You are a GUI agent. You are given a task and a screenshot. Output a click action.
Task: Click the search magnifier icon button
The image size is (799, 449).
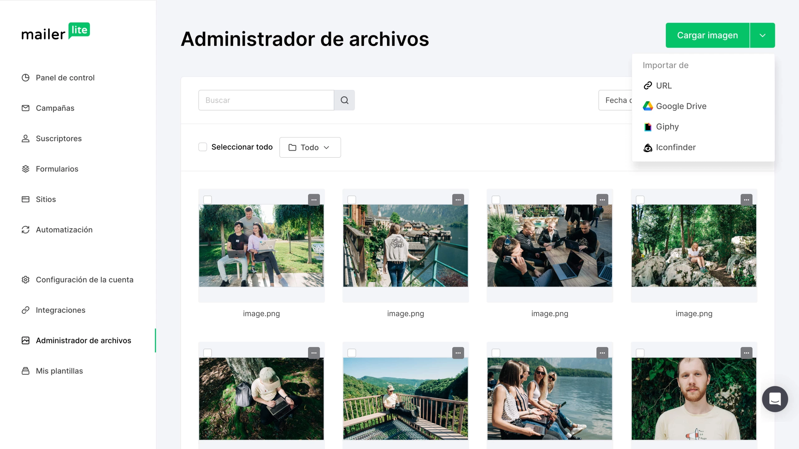tap(344, 100)
